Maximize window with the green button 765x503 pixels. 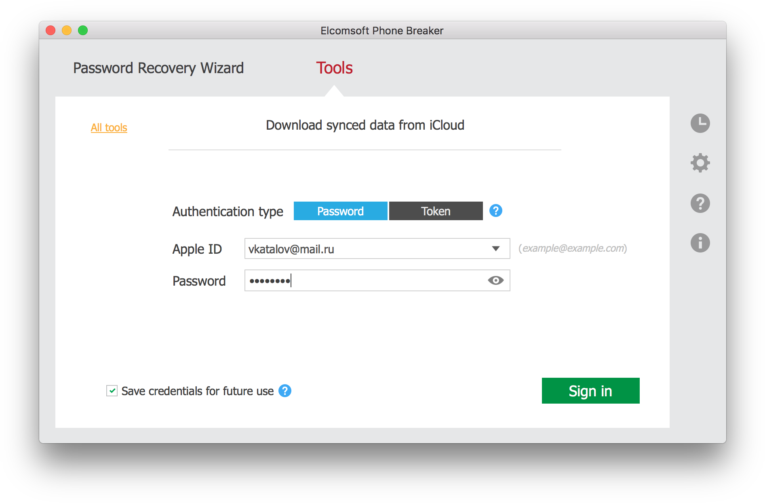[83, 30]
